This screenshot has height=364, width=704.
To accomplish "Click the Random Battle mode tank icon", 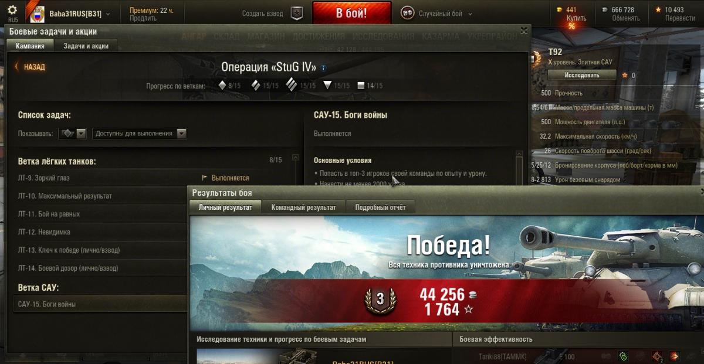I will click(407, 13).
